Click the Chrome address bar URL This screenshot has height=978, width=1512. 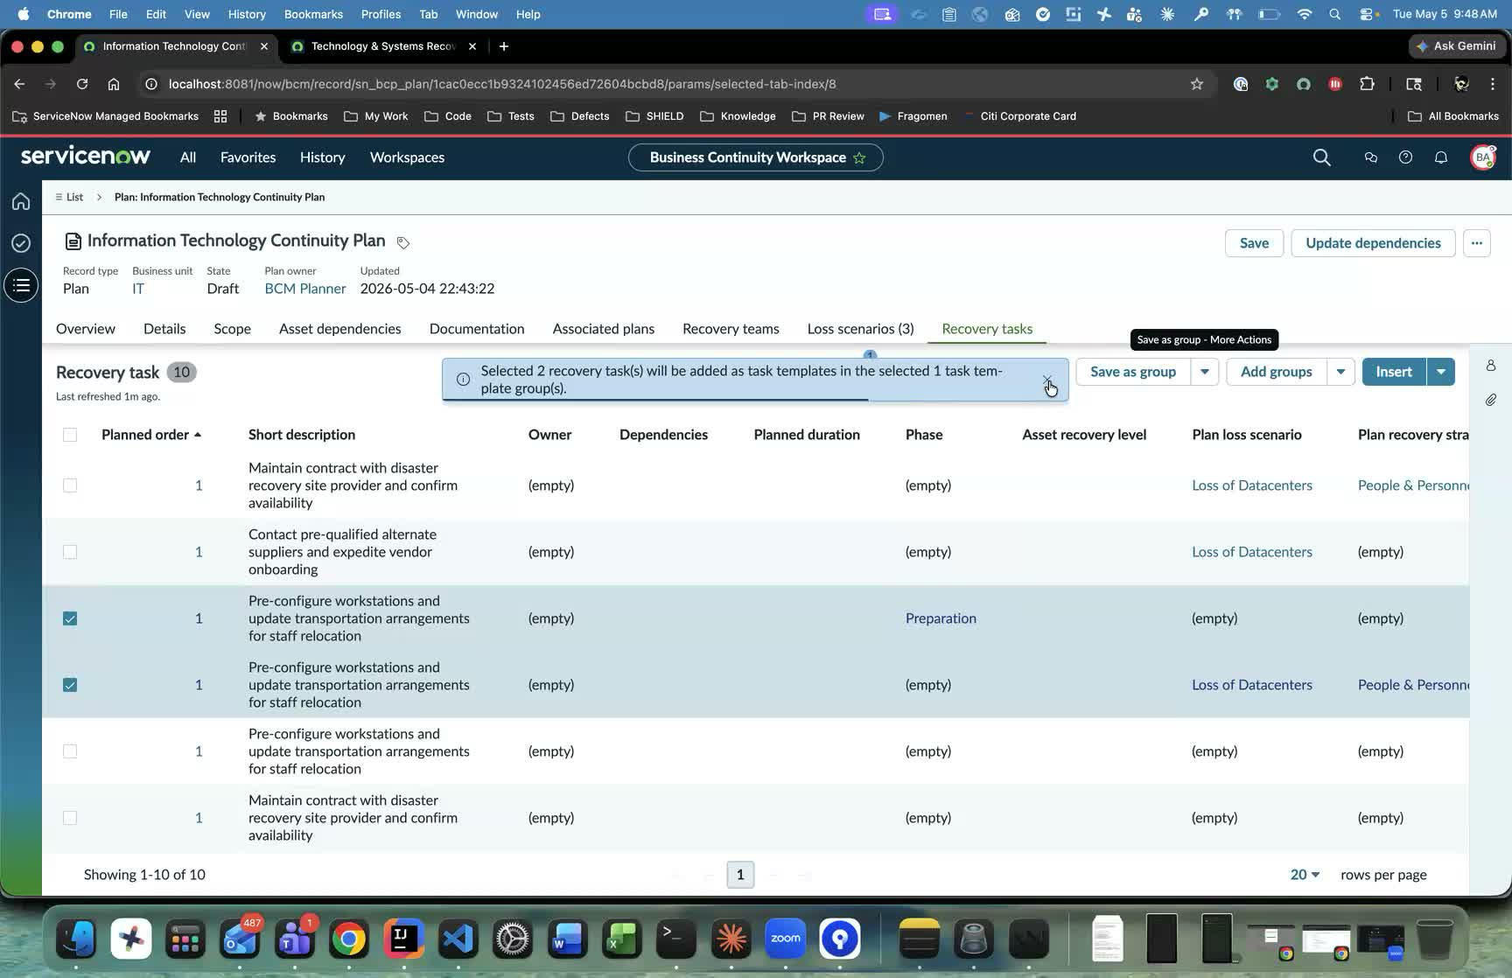(502, 84)
